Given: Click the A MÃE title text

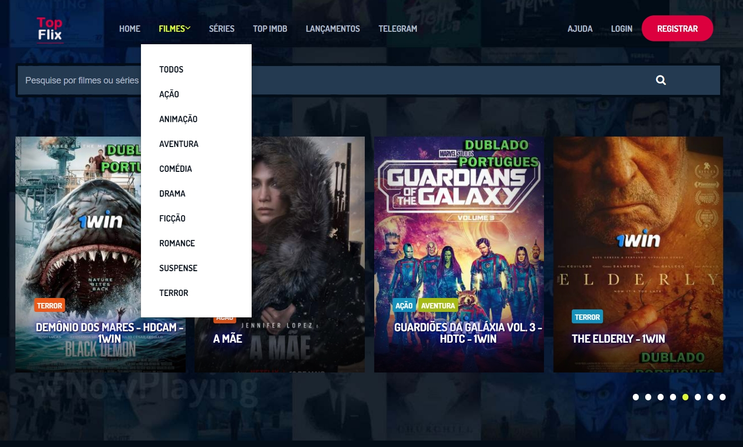Looking at the screenshot, I should [x=227, y=339].
